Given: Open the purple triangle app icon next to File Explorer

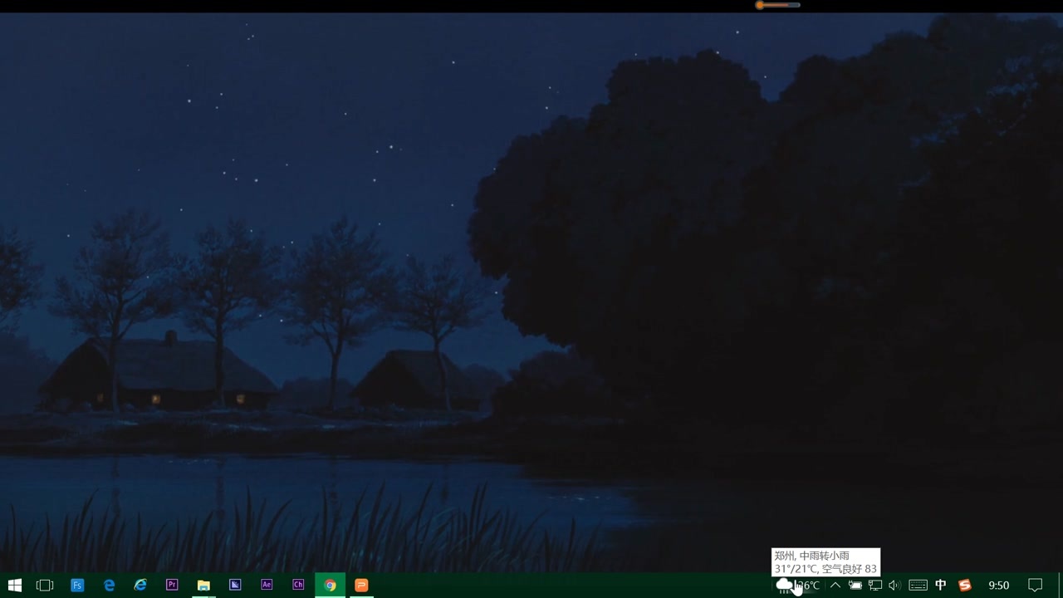Looking at the screenshot, I should pyautogui.click(x=235, y=585).
